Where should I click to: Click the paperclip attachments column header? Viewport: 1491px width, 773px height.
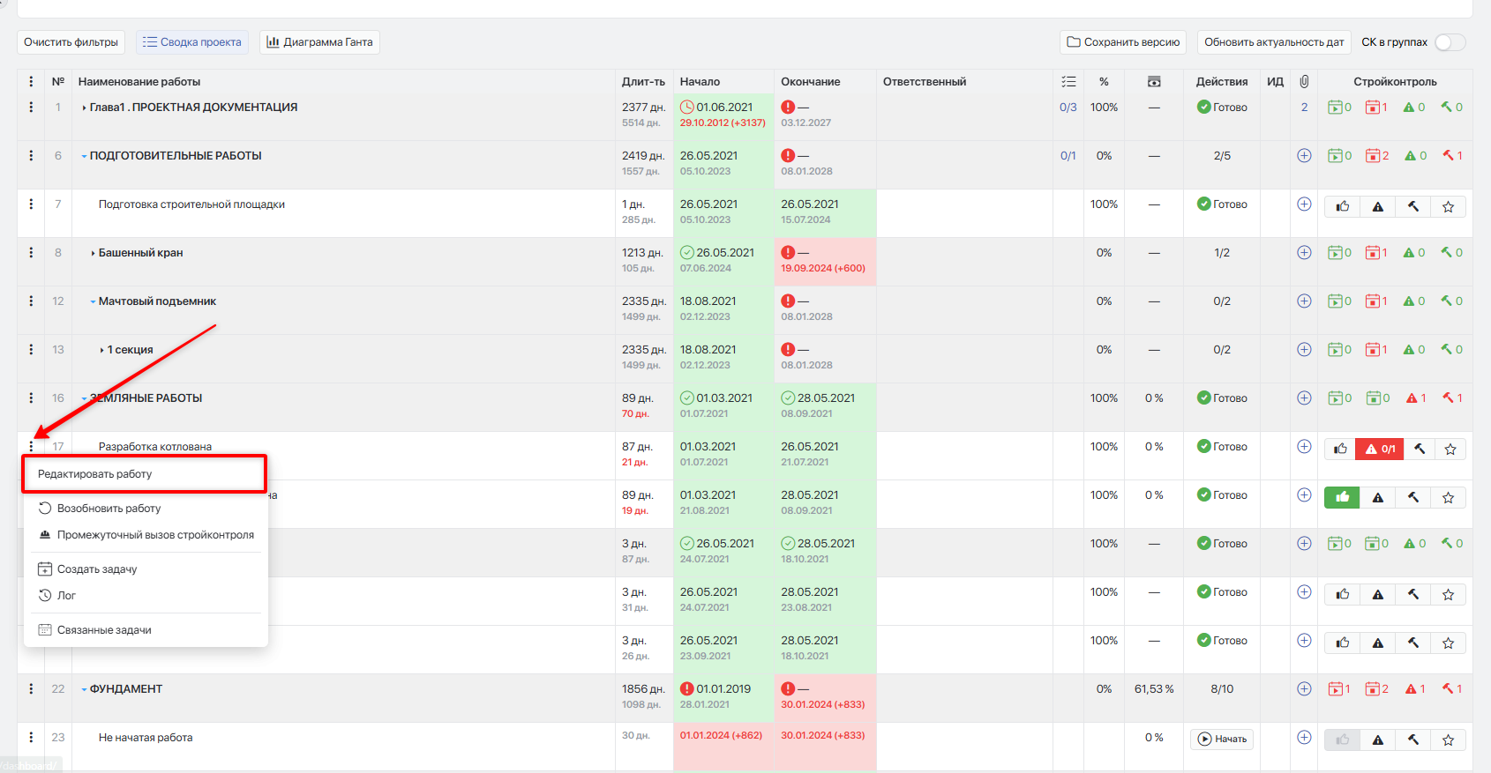tap(1304, 81)
